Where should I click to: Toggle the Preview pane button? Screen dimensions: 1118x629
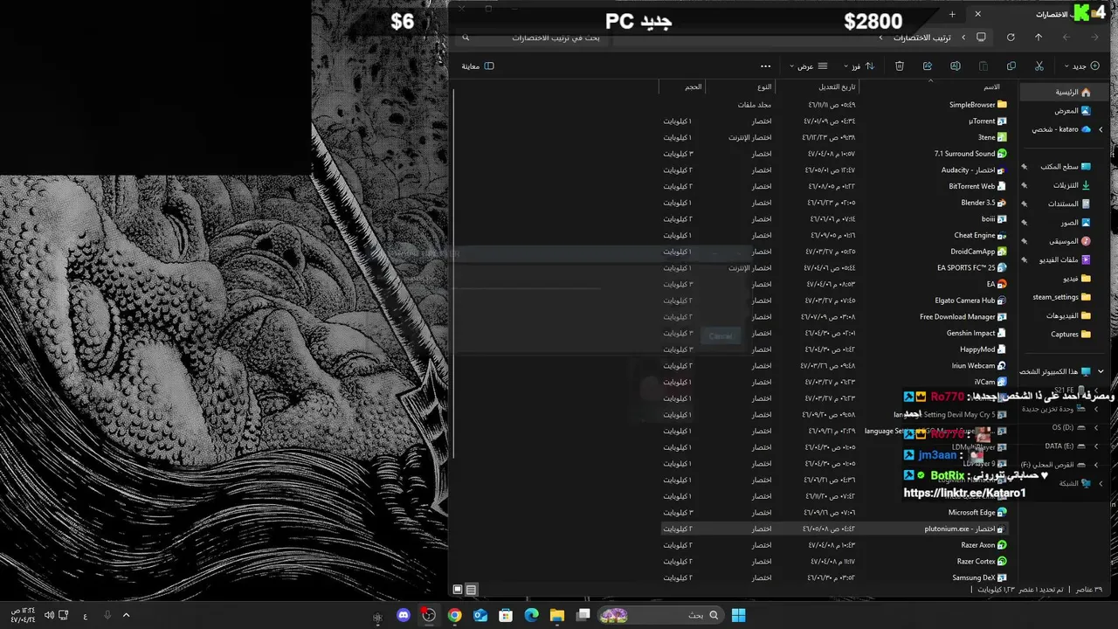[478, 66]
